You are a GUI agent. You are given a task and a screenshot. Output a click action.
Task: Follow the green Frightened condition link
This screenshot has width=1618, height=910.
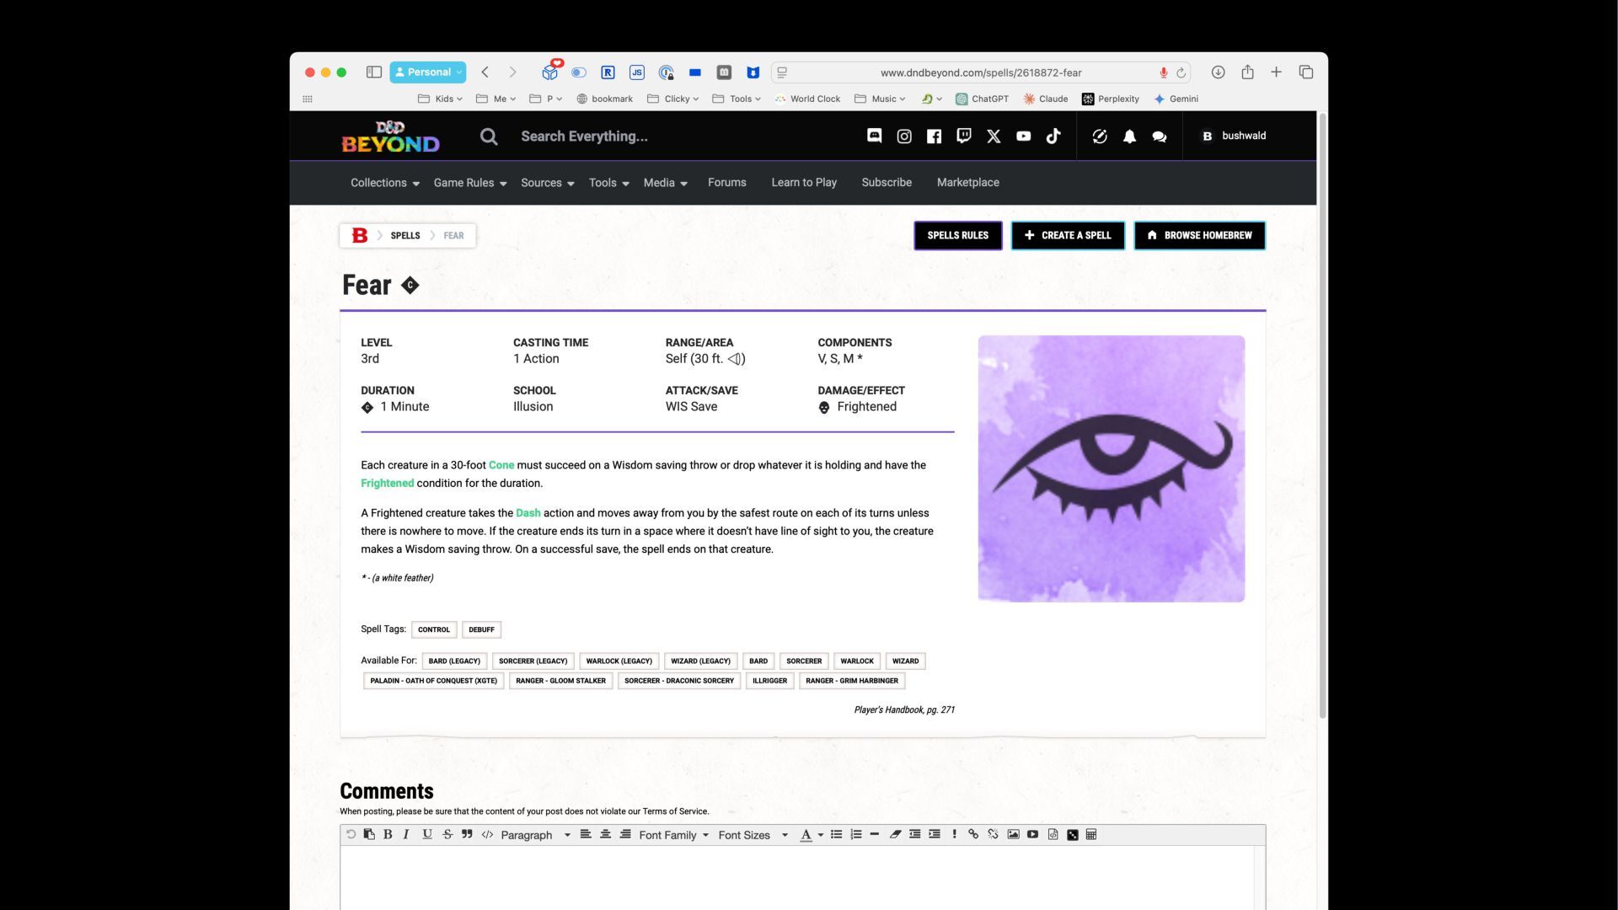(388, 484)
